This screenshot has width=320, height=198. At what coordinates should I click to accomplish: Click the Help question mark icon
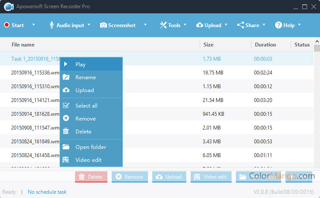click(279, 25)
